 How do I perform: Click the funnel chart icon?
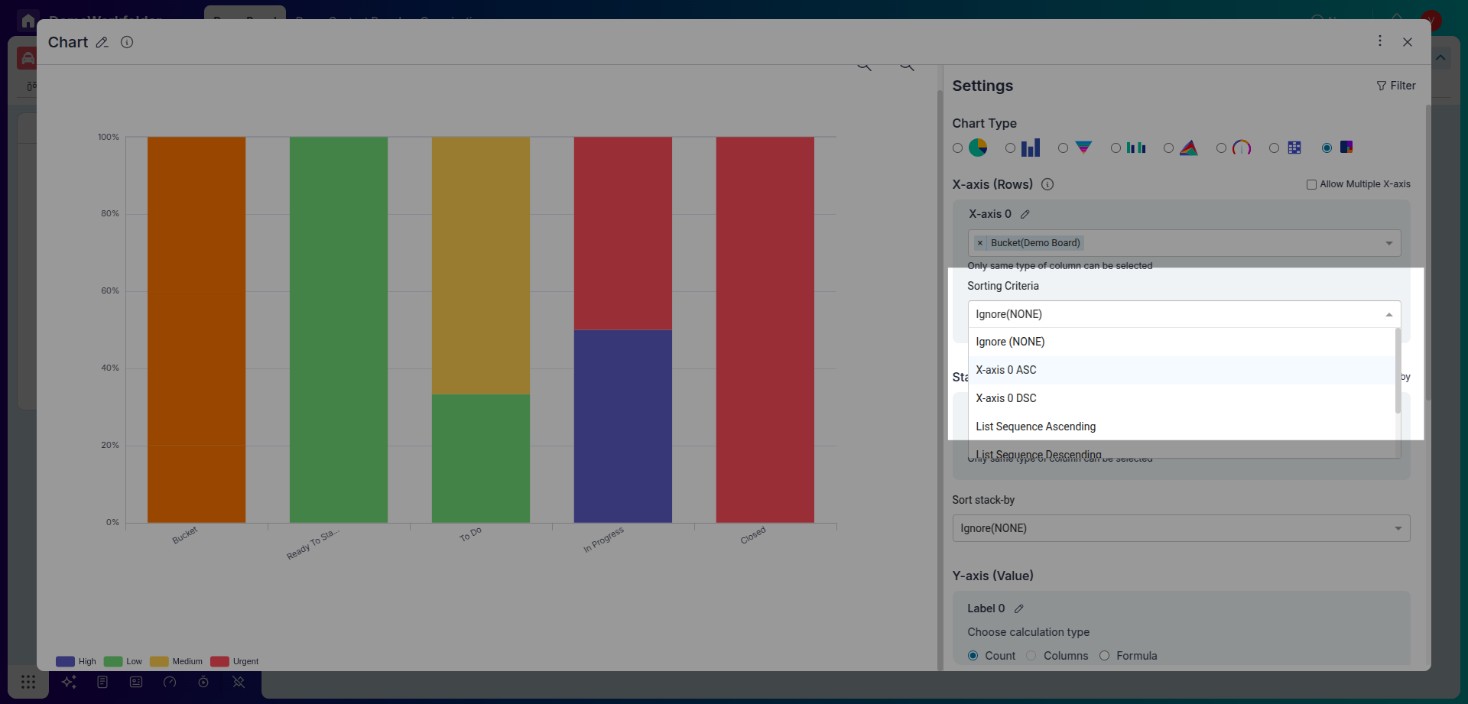1083,148
